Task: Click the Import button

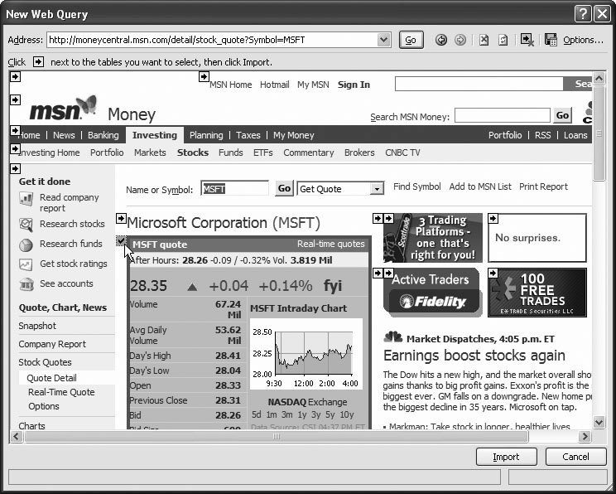Action: coord(506,457)
